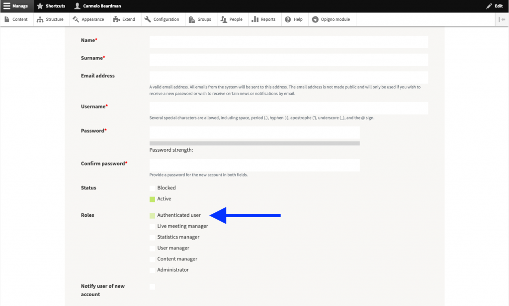509x306 pixels.
Task: Click into the Confirm password field
Action: coord(254,165)
